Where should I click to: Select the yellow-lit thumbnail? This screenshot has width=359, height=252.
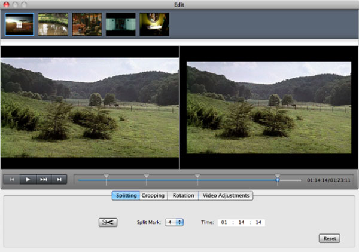pyautogui.click(x=154, y=24)
